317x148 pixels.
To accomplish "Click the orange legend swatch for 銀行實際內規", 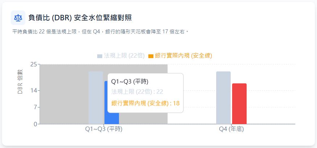I will (x=151, y=56).
